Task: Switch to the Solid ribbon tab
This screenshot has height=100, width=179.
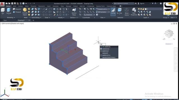Action: [x=14, y=6]
